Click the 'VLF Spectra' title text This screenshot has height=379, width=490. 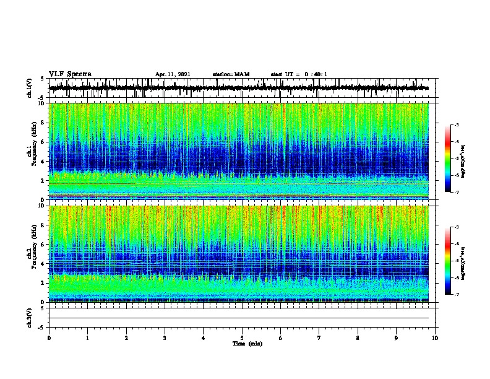(x=70, y=74)
